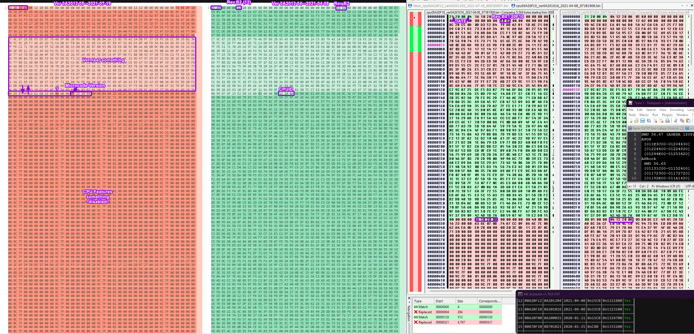Open the Plugins menu in Notepad++
This screenshot has height=334, width=694.
tap(667, 115)
